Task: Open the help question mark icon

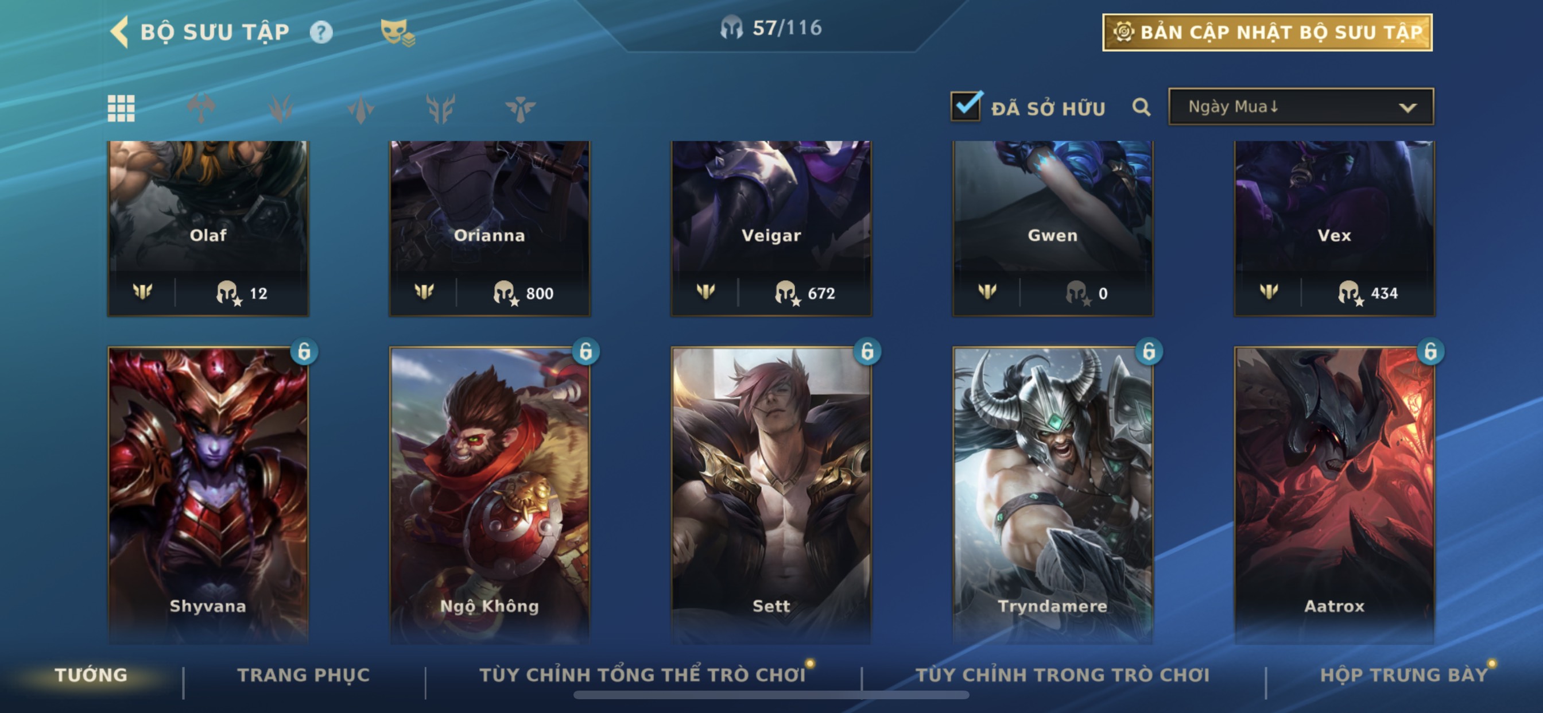Action: (321, 32)
